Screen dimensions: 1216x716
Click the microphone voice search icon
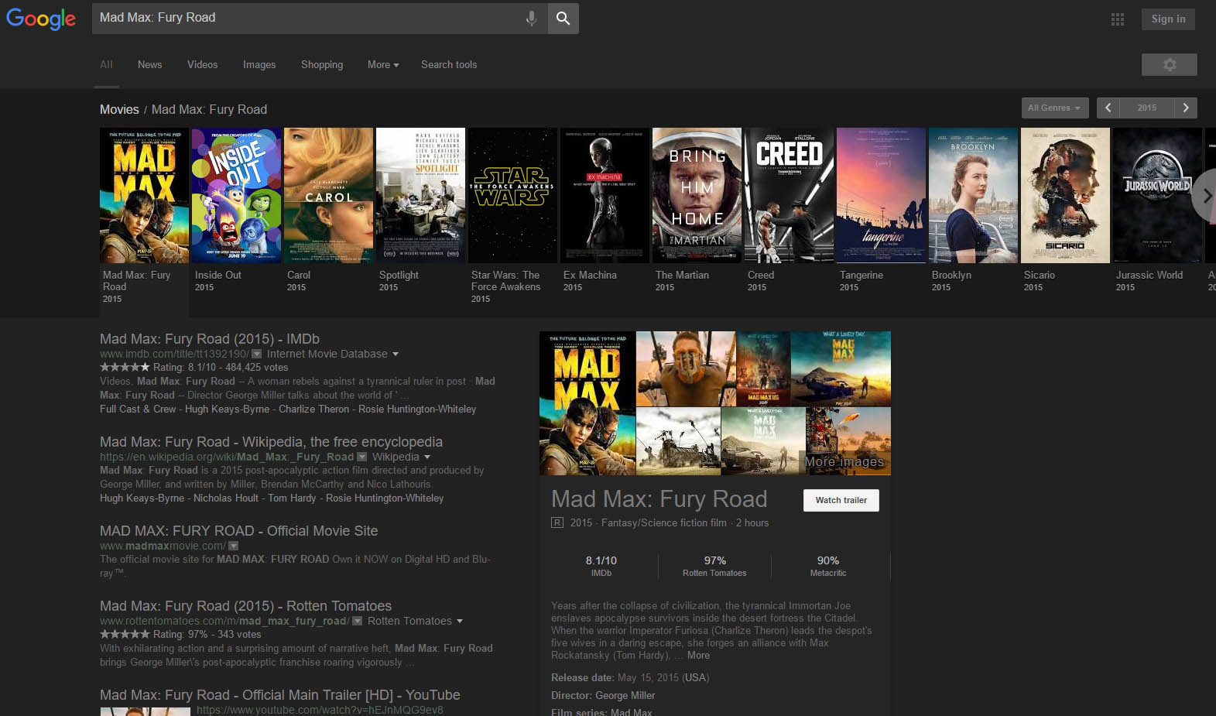pos(531,18)
